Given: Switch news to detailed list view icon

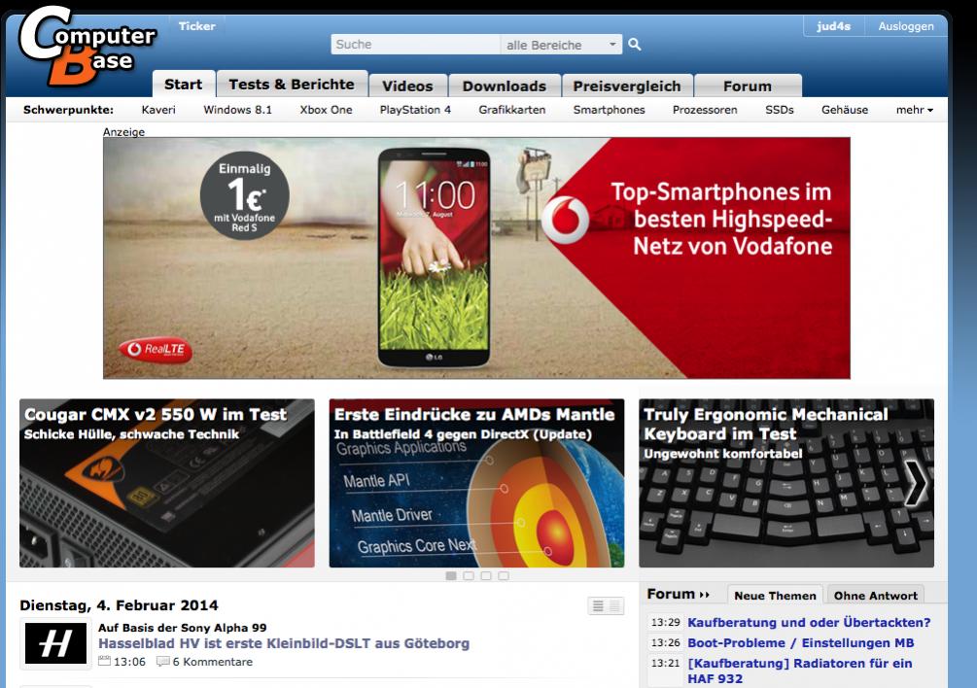Looking at the screenshot, I should point(598,605).
